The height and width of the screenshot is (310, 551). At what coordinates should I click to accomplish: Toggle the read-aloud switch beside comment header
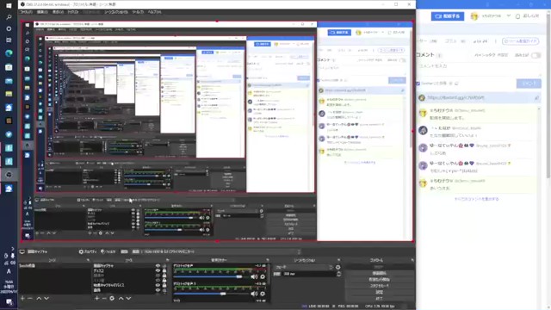[536, 55]
